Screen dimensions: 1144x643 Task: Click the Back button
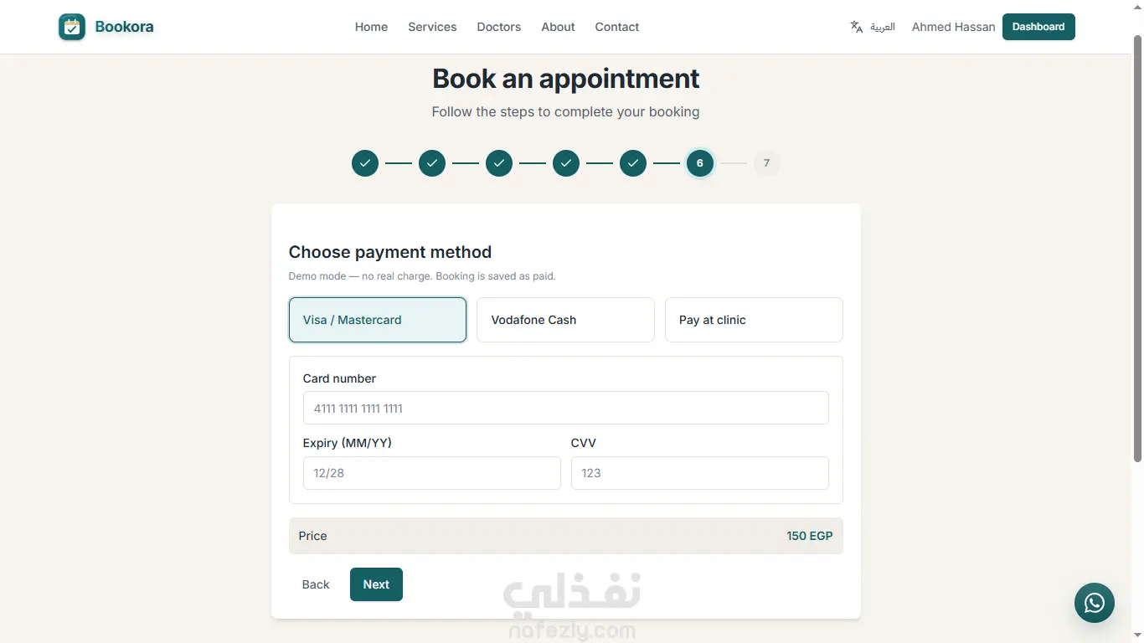click(x=316, y=584)
